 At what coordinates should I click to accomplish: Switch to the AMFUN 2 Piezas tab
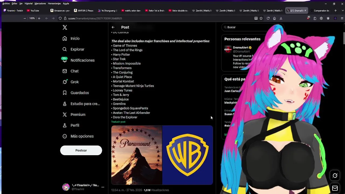tap(84, 11)
